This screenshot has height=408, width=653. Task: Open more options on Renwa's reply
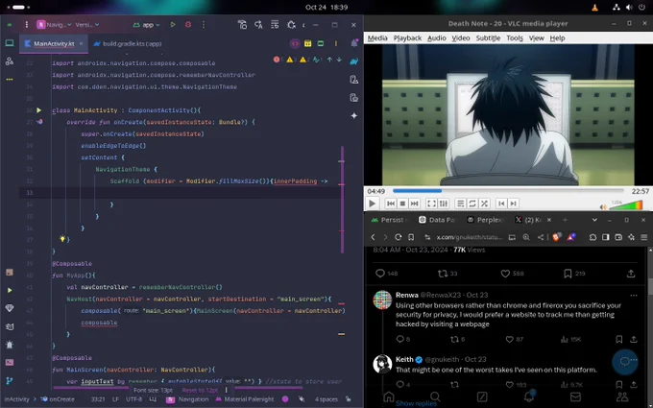pyautogui.click(x=634, y=295)
